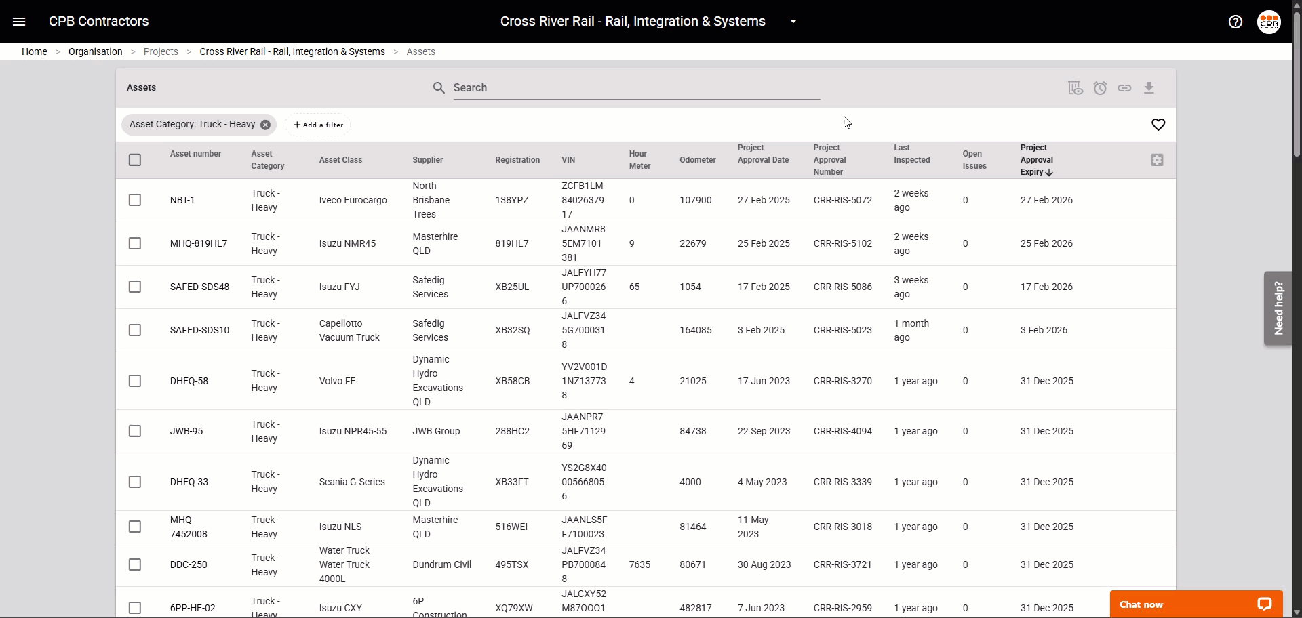Open the Chat now button
Viewport: 1302px width, 618px height.
click(1196, 604)
